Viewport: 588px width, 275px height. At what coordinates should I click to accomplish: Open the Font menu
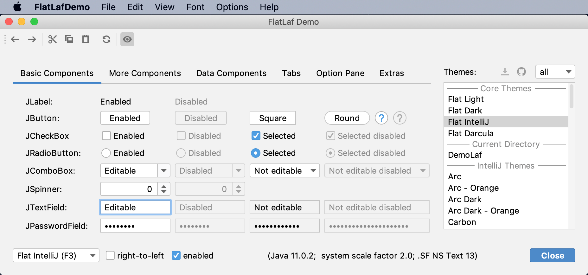coord(195,7)
